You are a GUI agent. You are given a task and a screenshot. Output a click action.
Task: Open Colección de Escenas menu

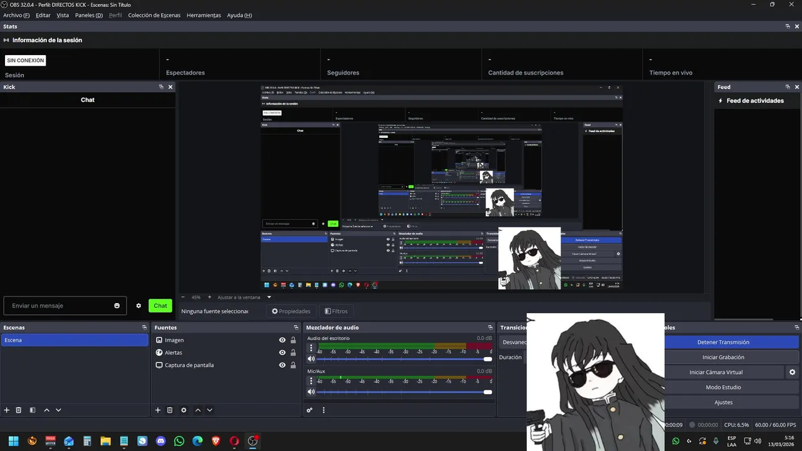154,15
